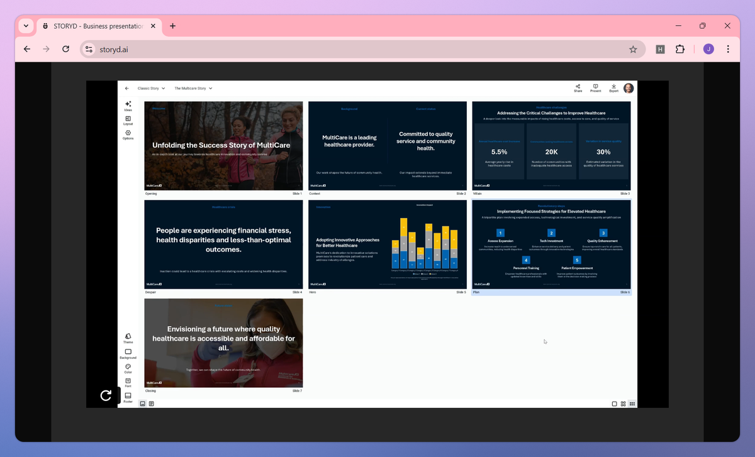Click the 'Plan' slide label
The width and height of the screenshot is (755, 457).
[x=476, y=292]
